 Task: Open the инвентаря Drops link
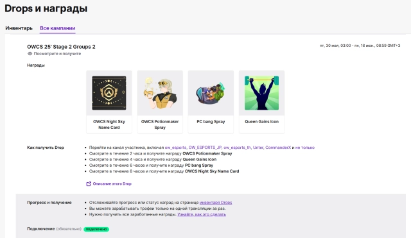point(216,202)
